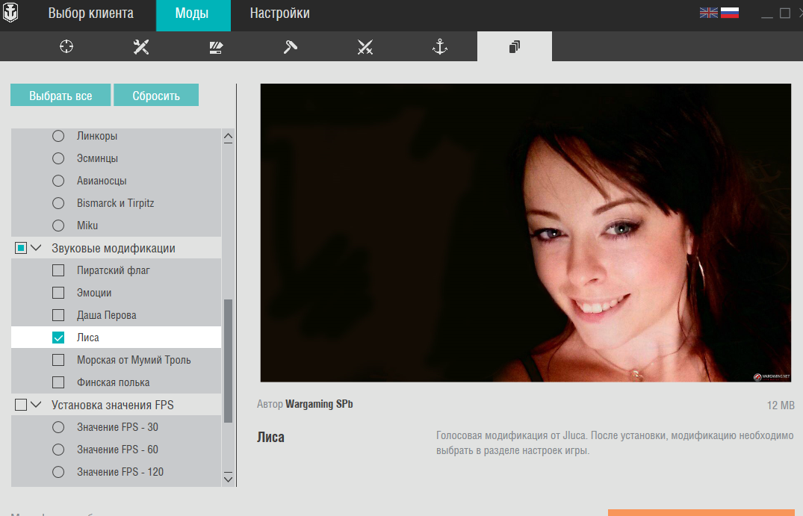The width and height of the screenshot is (803, 516).
Task: Open the pencil edit mods category
Action: 216,47
